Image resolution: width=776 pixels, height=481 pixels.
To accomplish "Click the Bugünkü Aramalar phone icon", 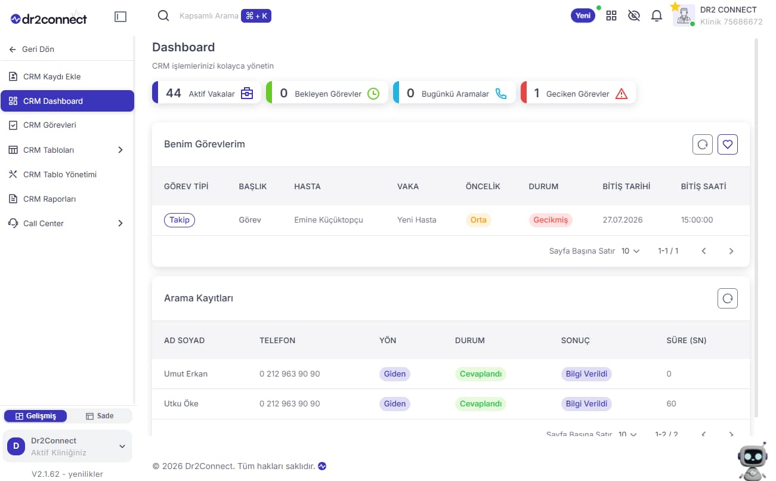I will (x=501, y=94).
